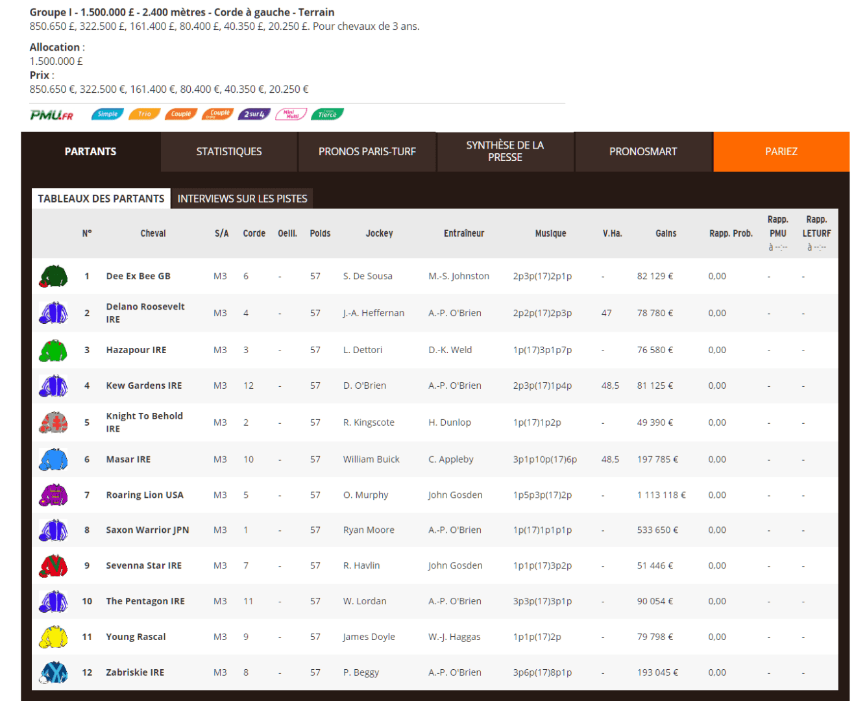The width and height of the screenshot is (867, 701).
Task: Click the orange Pariez button
Action: 781,152
